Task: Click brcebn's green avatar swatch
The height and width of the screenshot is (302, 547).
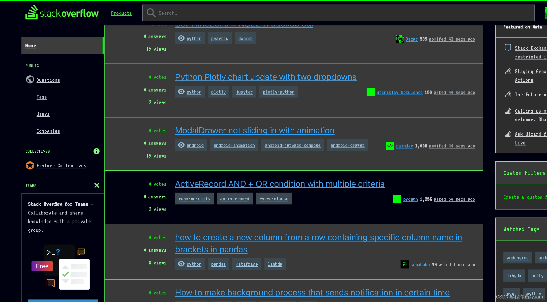Action: 397,199
